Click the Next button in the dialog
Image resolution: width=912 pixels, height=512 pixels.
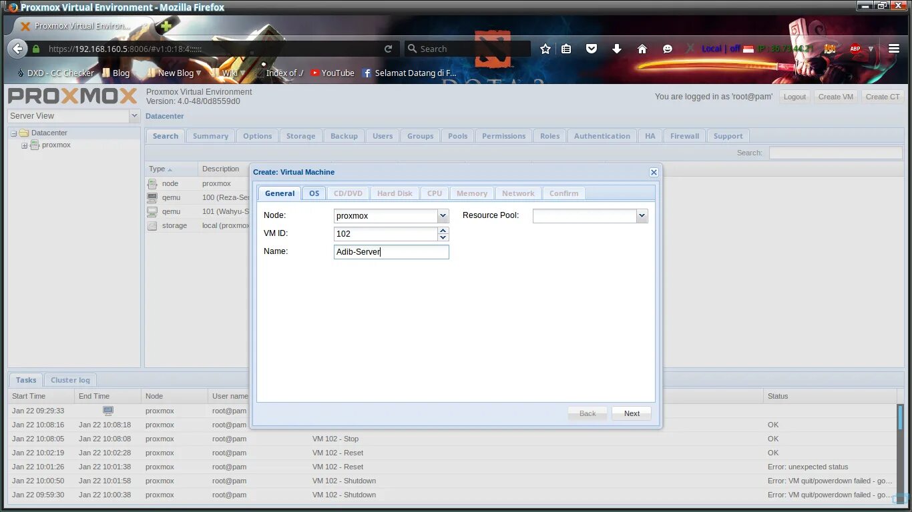tap(632, 413)
